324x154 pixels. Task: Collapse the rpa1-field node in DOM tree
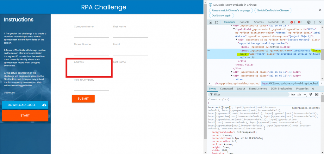[234, 29]
